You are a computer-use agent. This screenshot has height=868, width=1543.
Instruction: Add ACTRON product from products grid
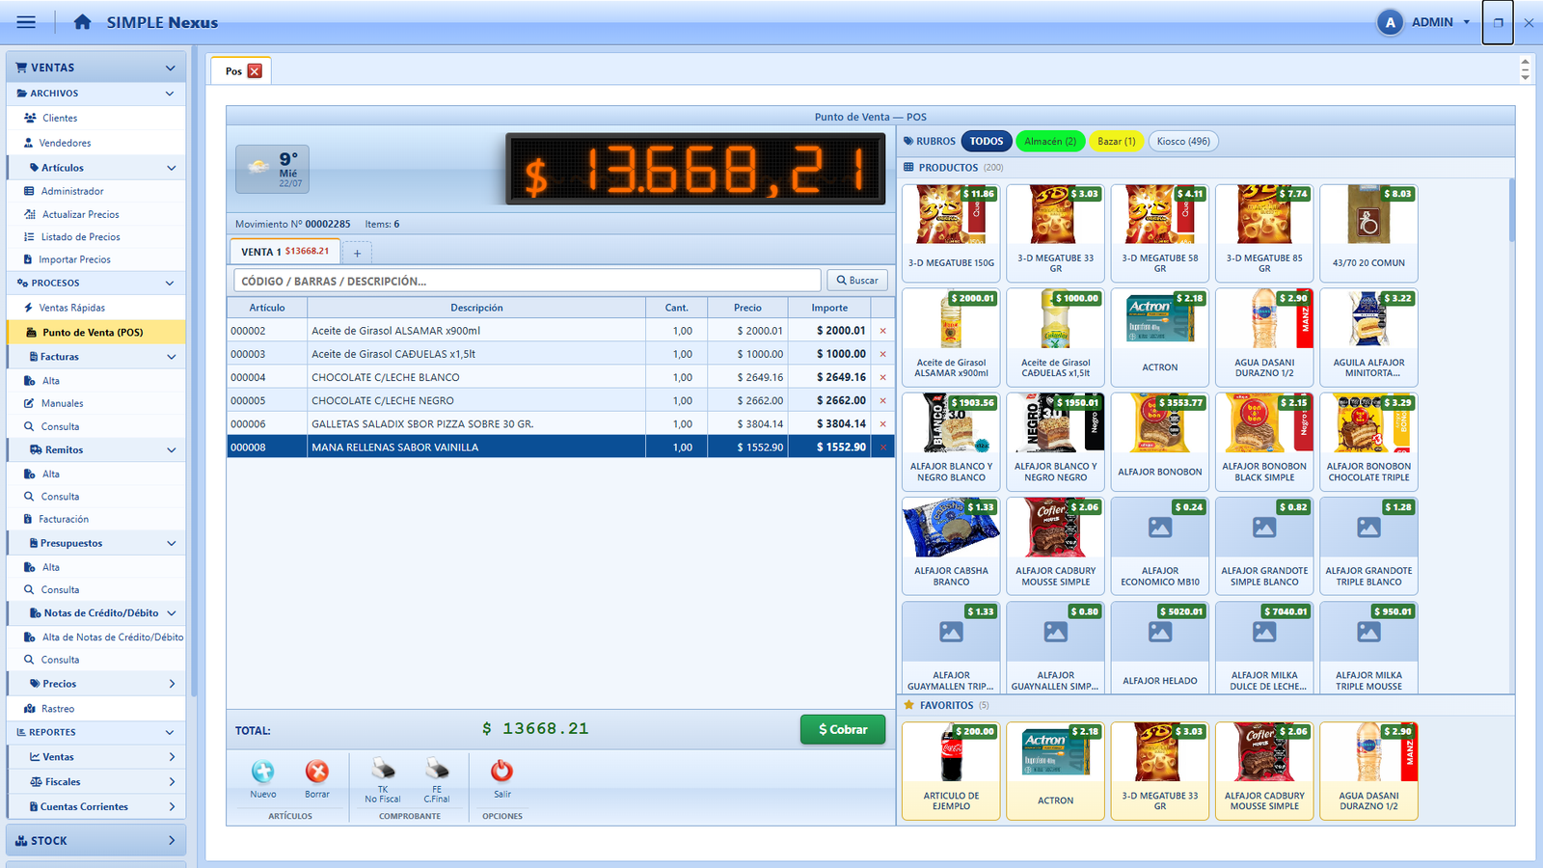point(1160,337)
